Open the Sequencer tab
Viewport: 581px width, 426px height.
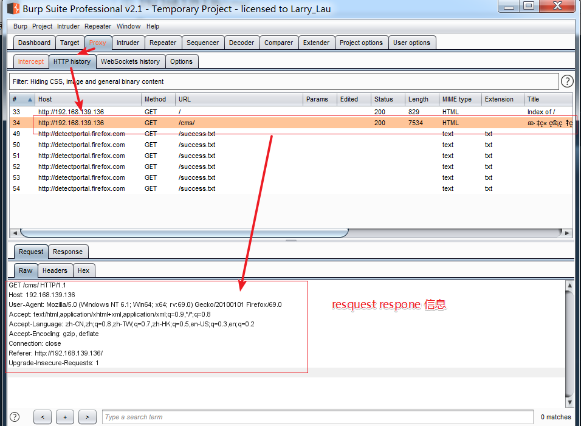[203, 43]
